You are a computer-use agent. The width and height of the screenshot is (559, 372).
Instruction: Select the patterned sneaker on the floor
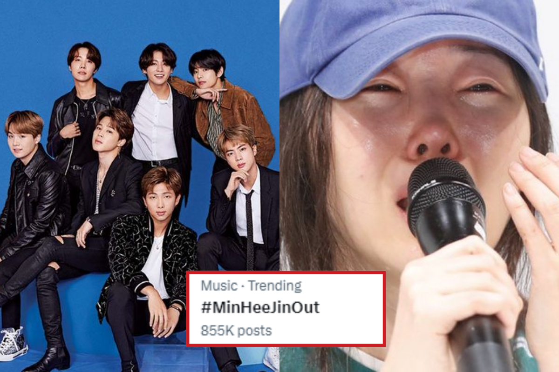point(13,344)
